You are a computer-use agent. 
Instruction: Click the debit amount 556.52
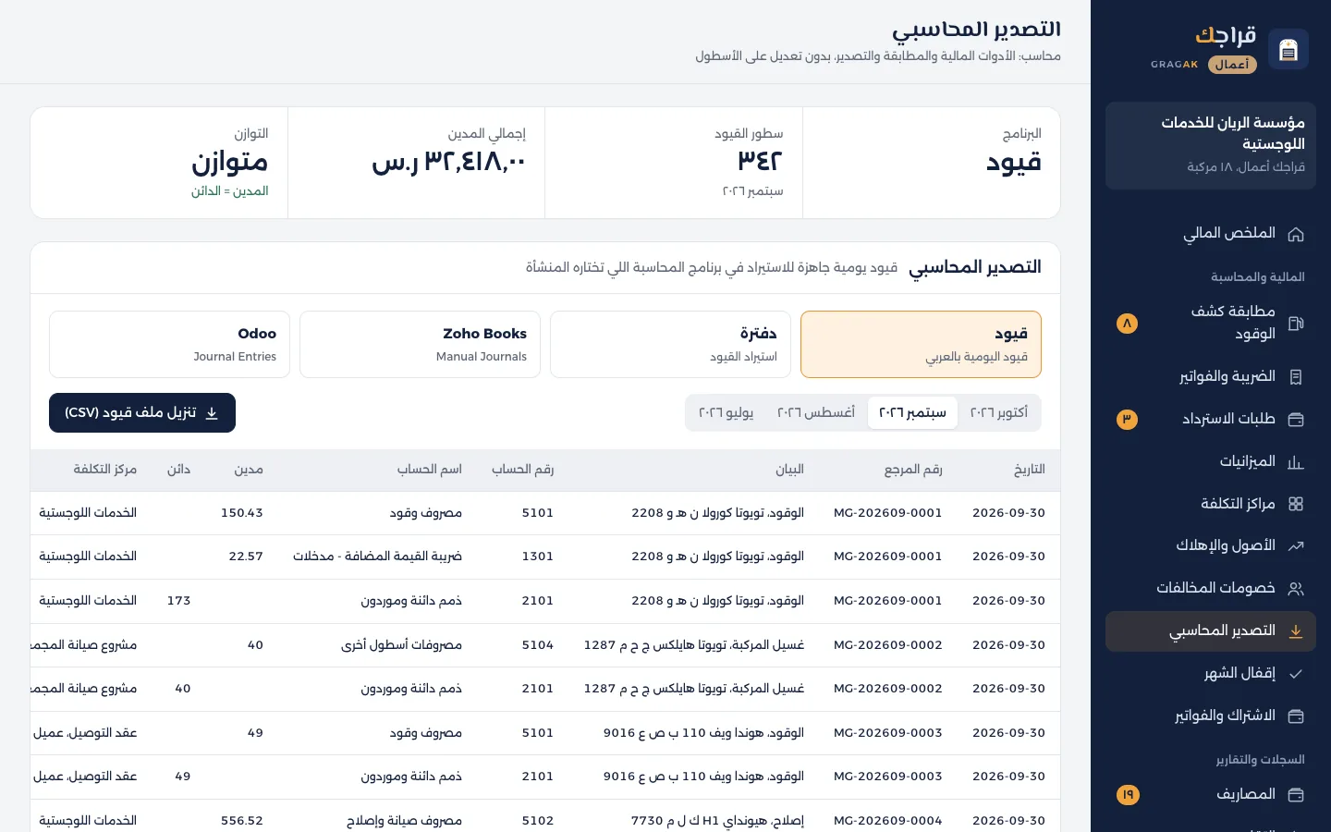point(242,821)
